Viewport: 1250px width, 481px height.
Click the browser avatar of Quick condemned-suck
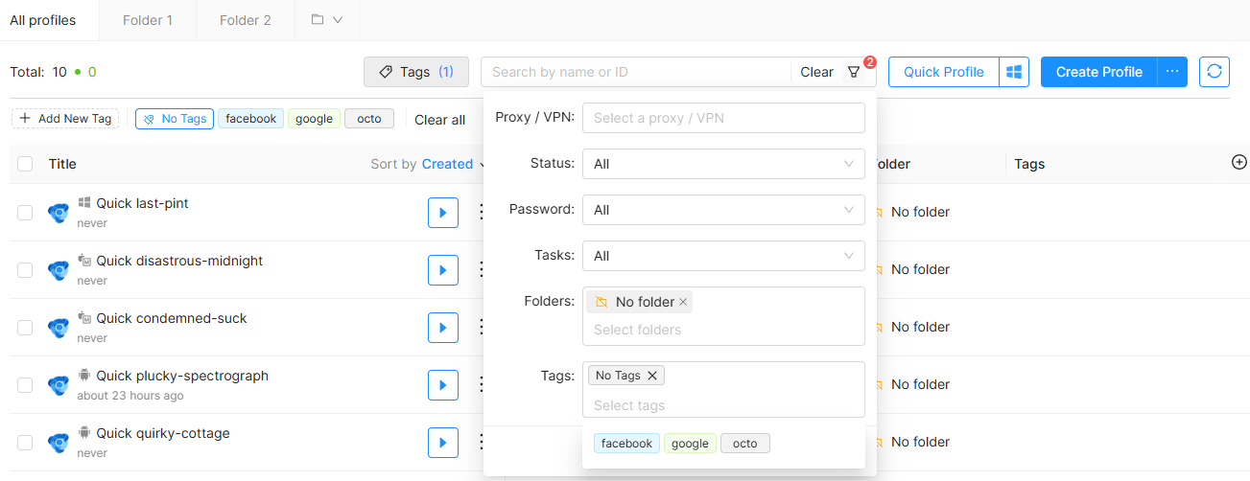tap(59, 328)
